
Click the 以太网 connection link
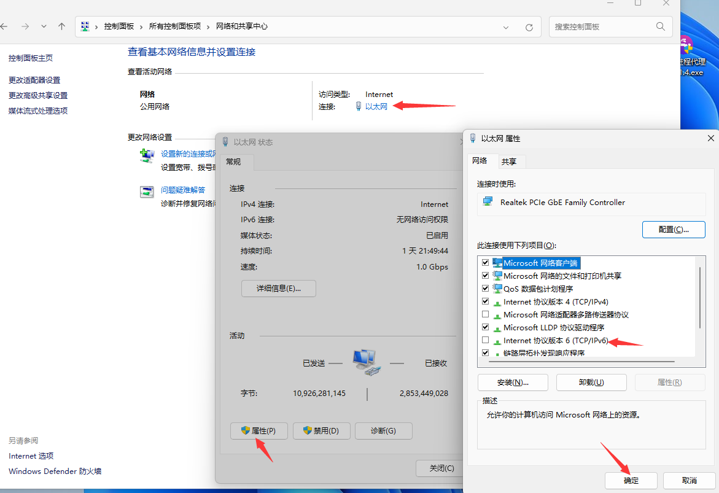click(x=376, y=106)
